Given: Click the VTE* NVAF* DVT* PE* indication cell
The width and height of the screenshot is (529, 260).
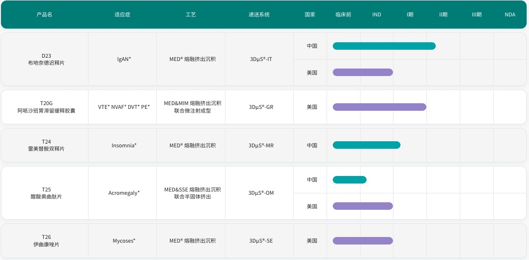Looking at the screenshot, I should point(124,107).
